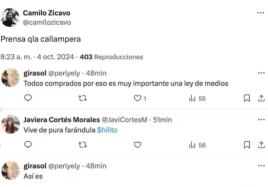Open the @camilozicavo profile handle
Screen dimensions: 268x187
click(x=47, y=22)
